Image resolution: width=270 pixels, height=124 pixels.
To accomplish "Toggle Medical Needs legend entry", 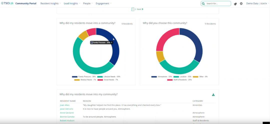I will tap(84, 80).
